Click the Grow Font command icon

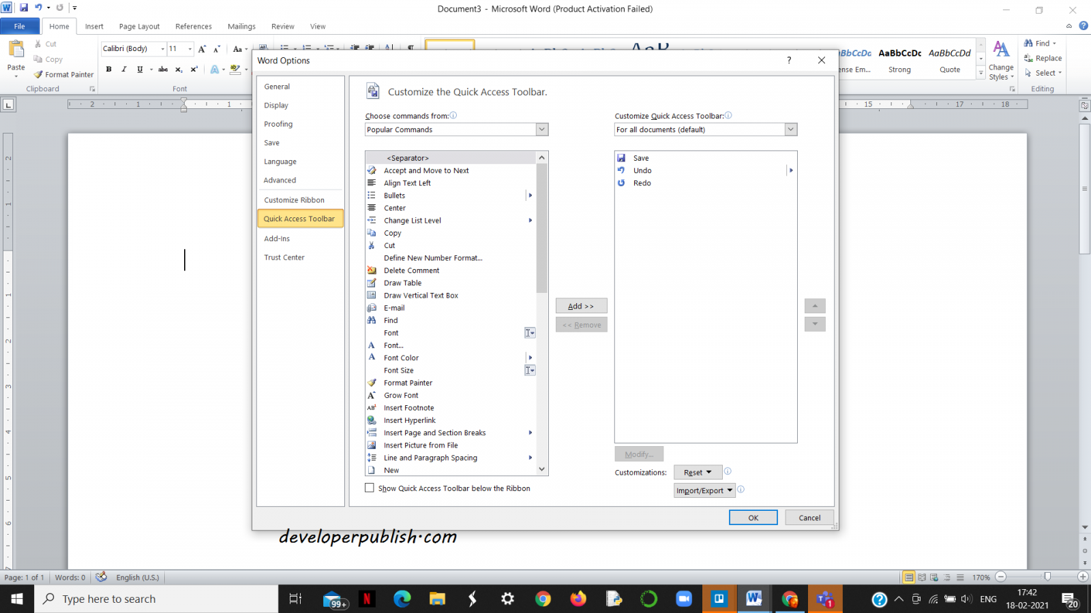tap(372, 395)
